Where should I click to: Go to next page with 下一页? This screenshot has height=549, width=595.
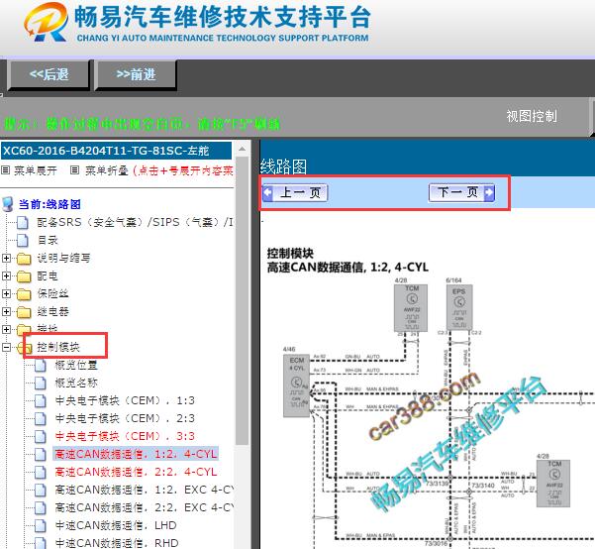(461, 192)
